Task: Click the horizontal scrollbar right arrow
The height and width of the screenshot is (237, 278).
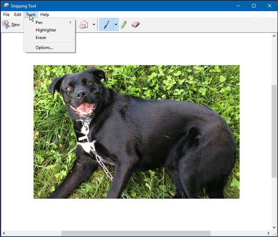Action: pos(268,233)
